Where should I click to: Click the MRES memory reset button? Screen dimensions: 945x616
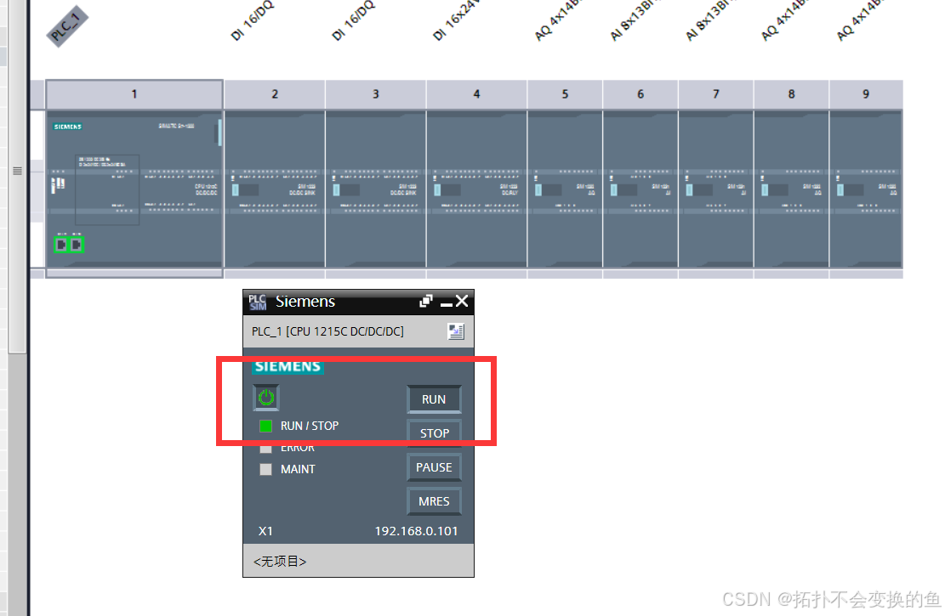pos(434,501)
